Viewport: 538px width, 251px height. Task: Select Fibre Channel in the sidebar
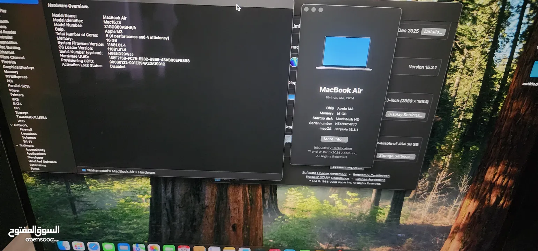tap(12, 58)
